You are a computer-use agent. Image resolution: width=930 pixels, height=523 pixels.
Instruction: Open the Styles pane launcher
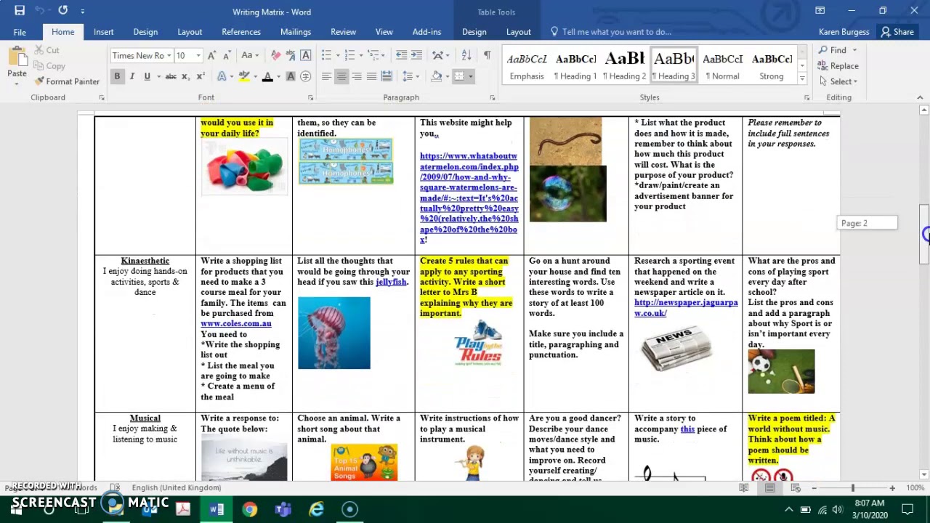(x=806, y=97)
